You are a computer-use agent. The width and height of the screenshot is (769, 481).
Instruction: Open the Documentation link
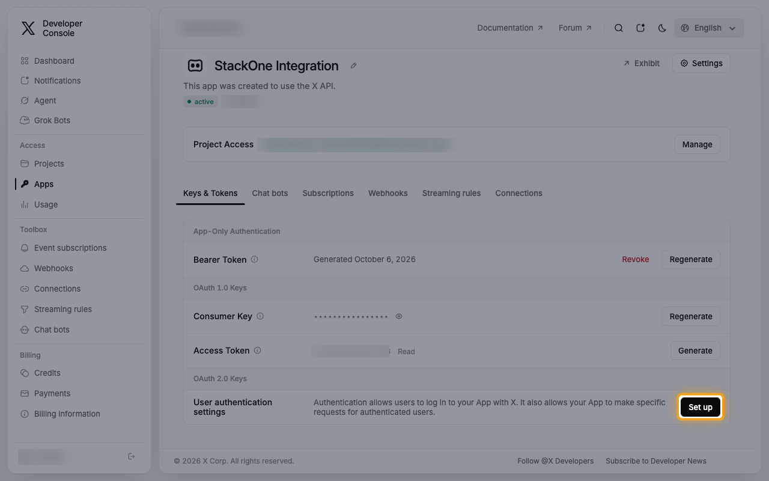510,28
